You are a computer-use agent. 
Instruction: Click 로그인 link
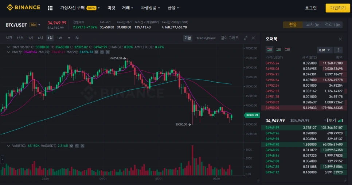[x=311, y=8]
